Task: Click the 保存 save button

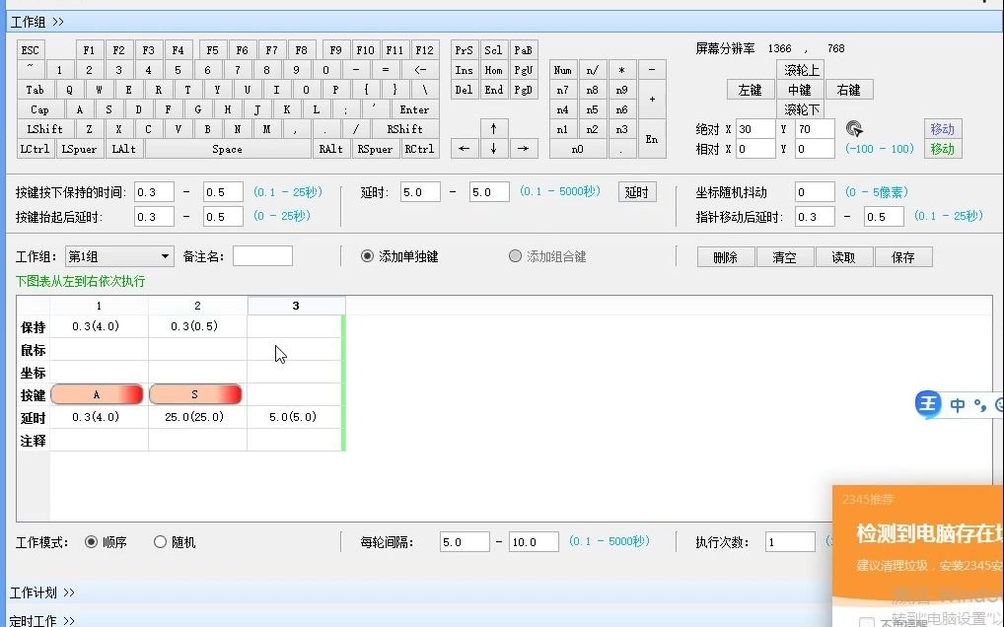Action: 903,256
